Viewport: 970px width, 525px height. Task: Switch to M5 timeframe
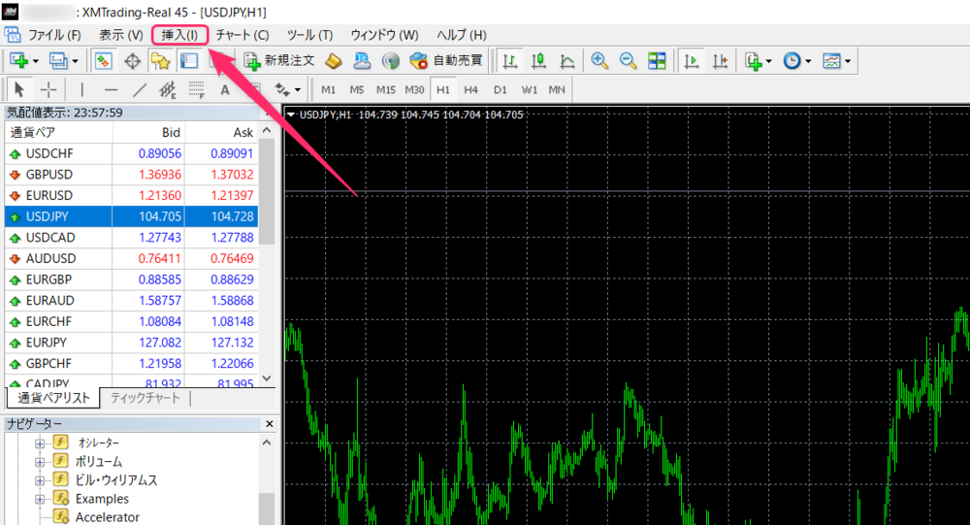(x=357, y=90)
